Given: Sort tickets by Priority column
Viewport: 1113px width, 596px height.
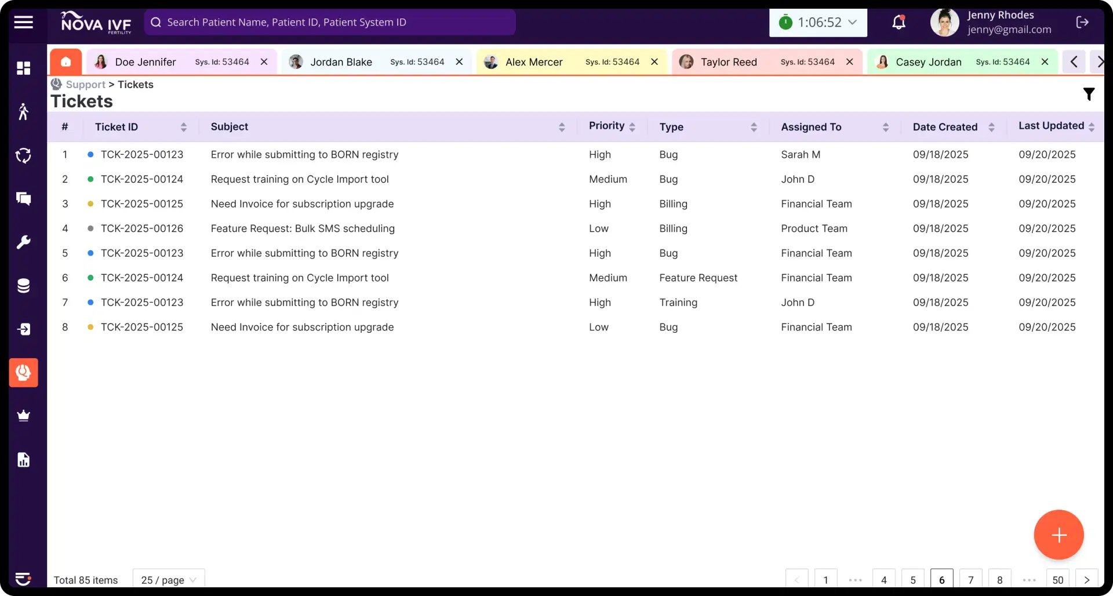Looking at the screenshot, I should [632, 127].
